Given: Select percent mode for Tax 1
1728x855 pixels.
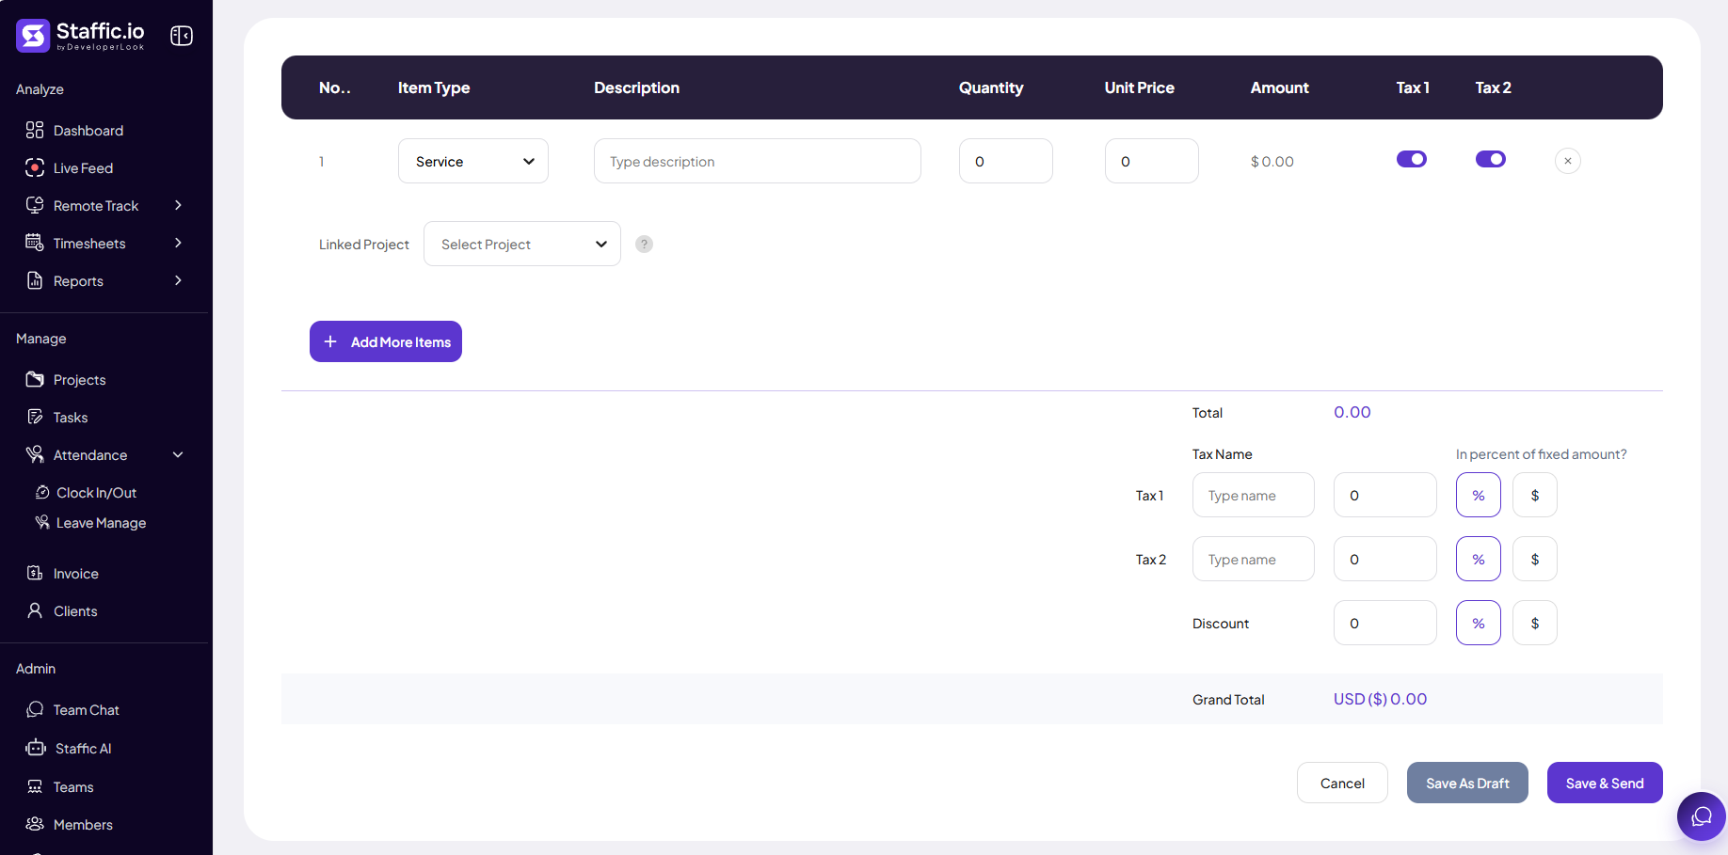Looking at the screenshot, I should click(x=1479, y=495).
